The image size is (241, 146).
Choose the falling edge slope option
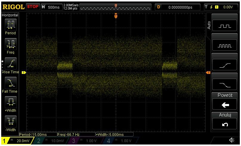(225, 85)
